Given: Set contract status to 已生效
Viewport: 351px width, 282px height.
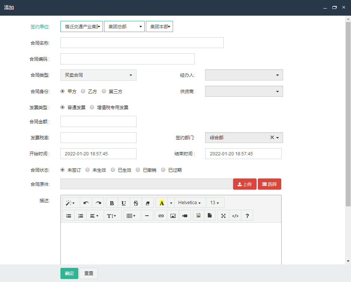Looking at the screenshot, I should (113, 170).
